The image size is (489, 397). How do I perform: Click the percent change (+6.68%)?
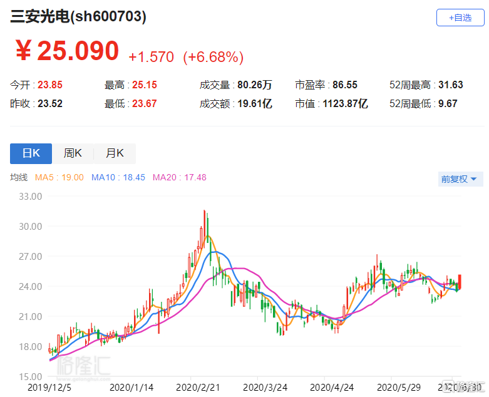214,57
